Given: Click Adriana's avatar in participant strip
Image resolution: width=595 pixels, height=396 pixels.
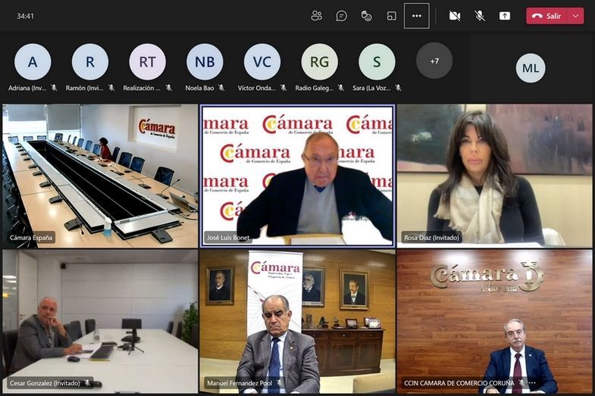Looking at the screenshot, I should tap(33, 62).
